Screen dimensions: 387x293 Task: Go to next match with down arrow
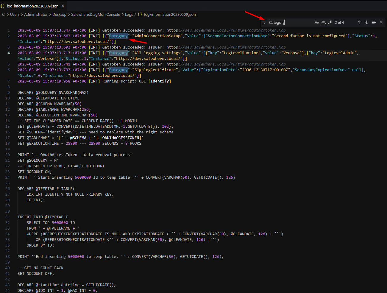click(366, 22)
